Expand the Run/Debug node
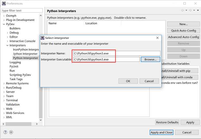Image resolution: width=201 pixels, height=139 pixels. click(x=4, y=88)
